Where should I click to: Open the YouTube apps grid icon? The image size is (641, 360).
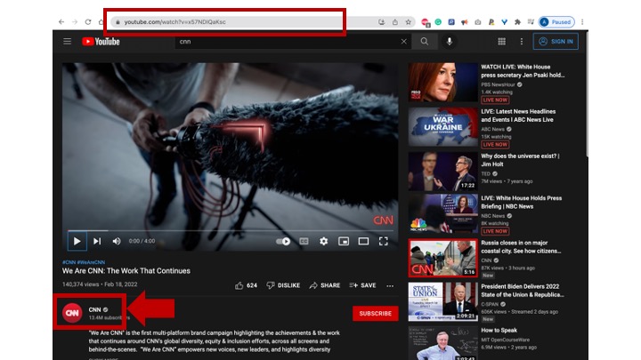coord(501,42)
